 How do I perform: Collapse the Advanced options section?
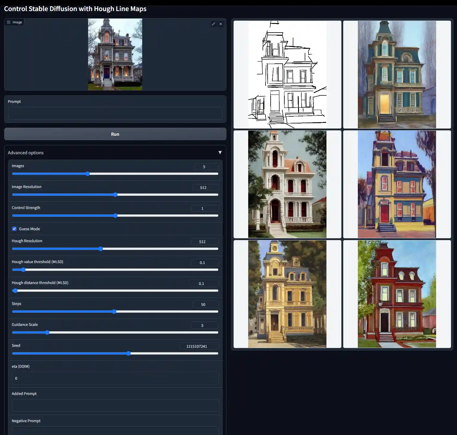[220, 152]
